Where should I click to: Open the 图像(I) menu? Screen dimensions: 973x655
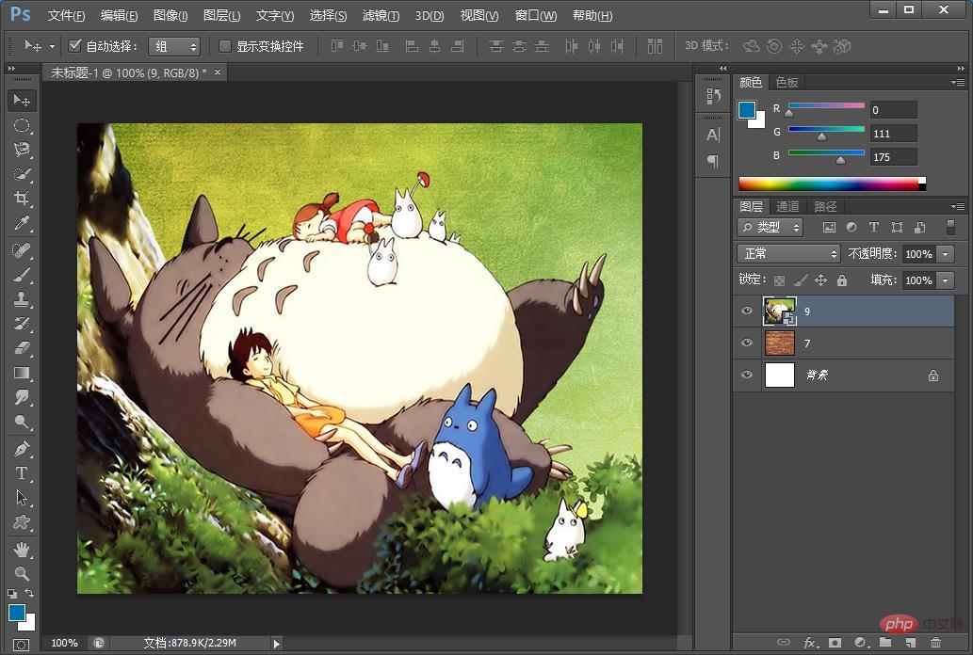(170, 15)
